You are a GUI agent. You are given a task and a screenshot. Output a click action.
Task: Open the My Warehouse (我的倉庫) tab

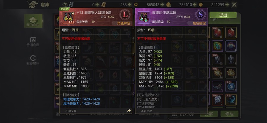click(x=33, y=21)
